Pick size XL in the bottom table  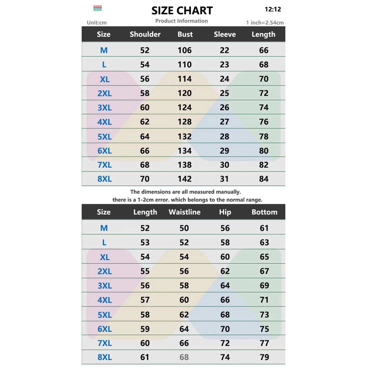105,257
